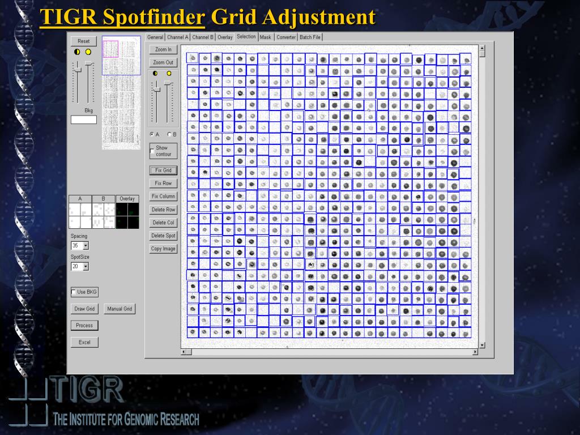The width and height of the screenshot is (580, 435).
Task: Click the Manual Grid button
Action: click(x=120, y=309)
